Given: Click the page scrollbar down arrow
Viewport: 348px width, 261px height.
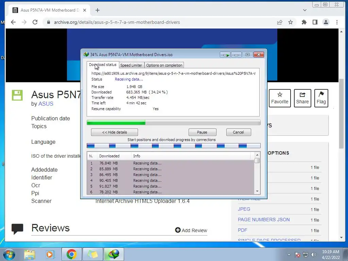Looking at the screenshot, I should [341, 238].
